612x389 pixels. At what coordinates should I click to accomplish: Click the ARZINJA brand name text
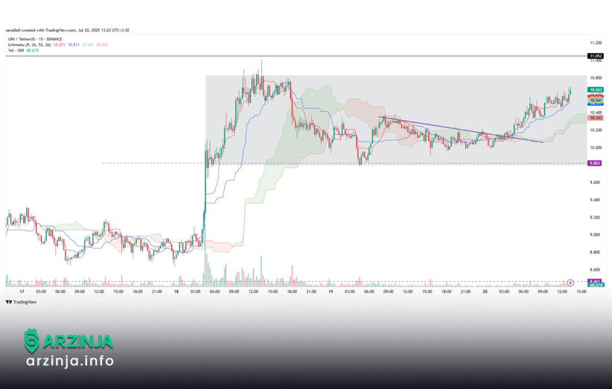coord(77,341)
